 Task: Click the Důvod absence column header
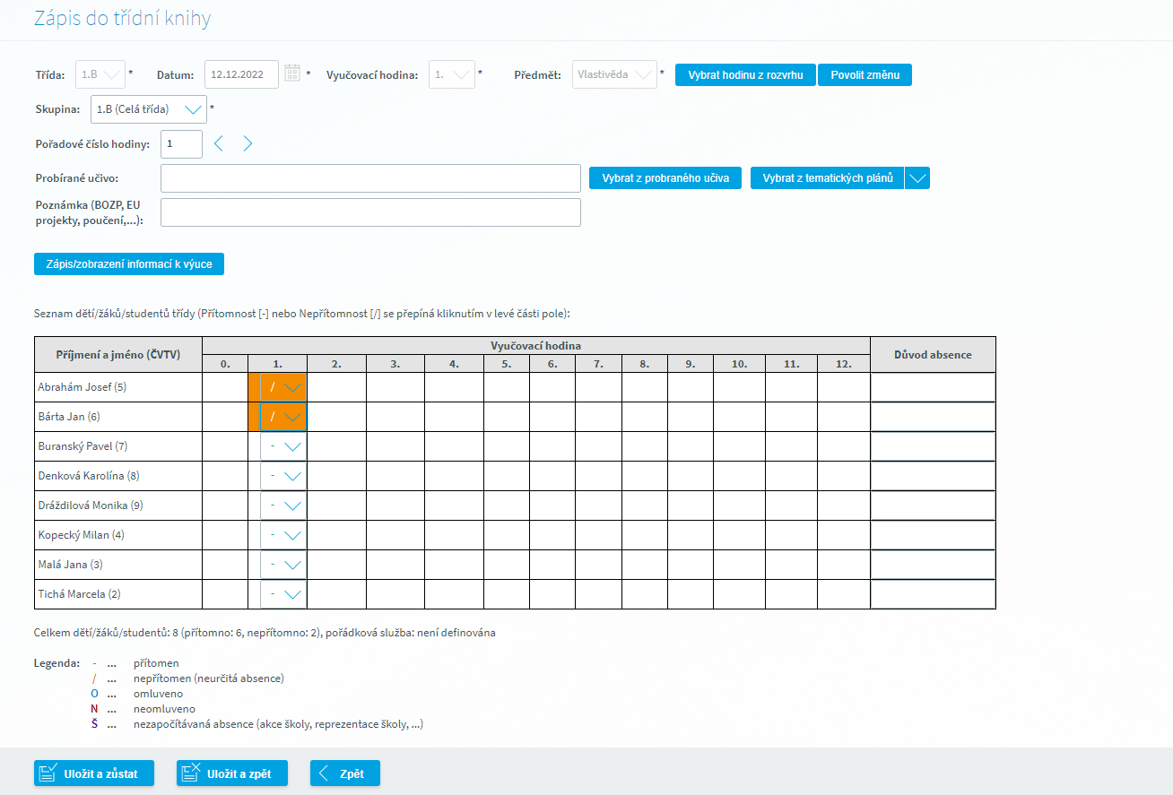[933, 355]
